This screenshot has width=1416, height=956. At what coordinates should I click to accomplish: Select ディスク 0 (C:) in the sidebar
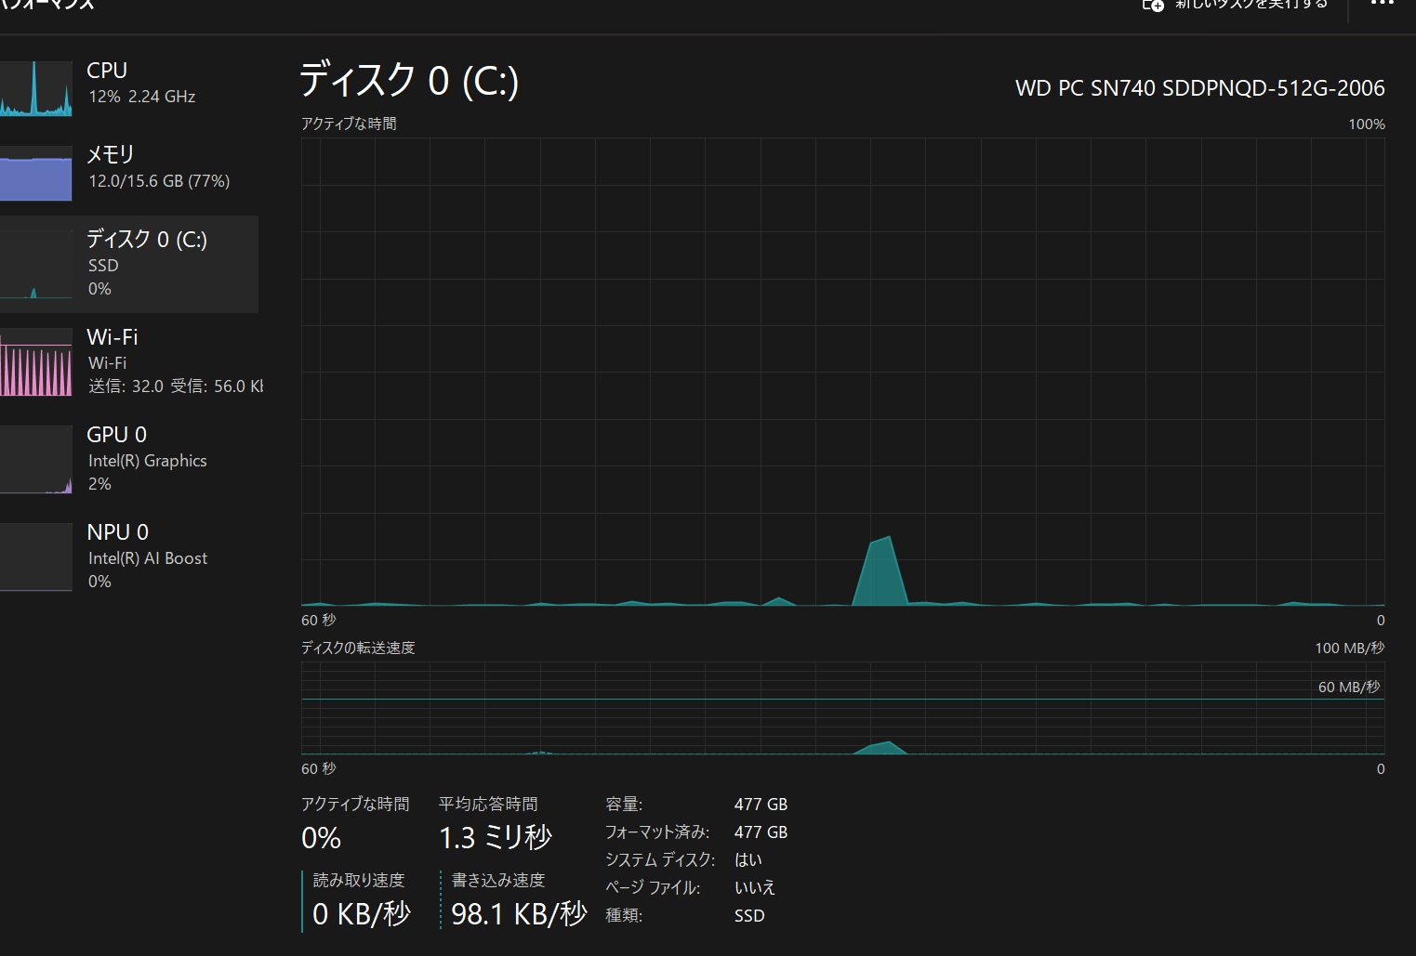coord(129,264)
